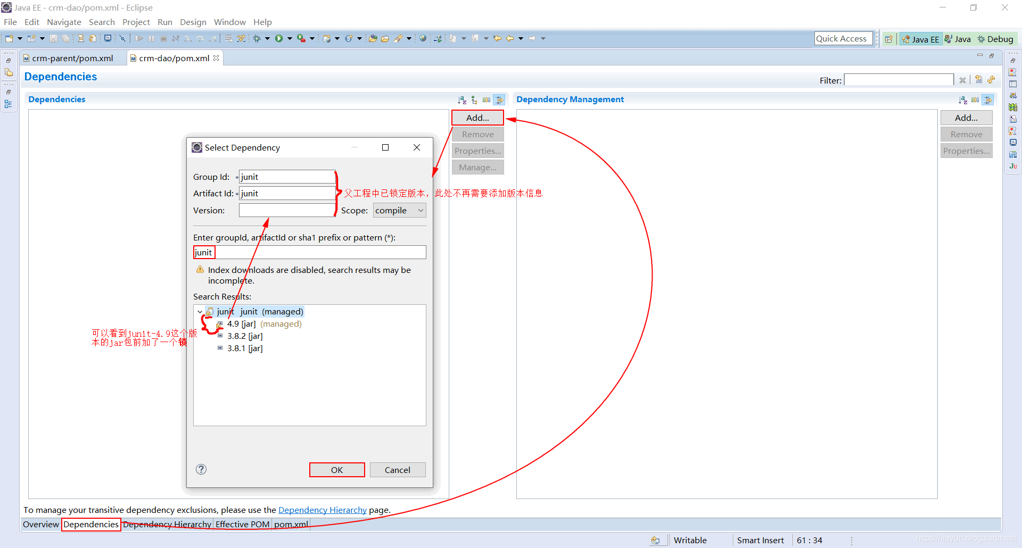The height and width of the screenshot is (548, 1022).
Task: Open the New file dropdown arrow
Action: click(20, 38)
